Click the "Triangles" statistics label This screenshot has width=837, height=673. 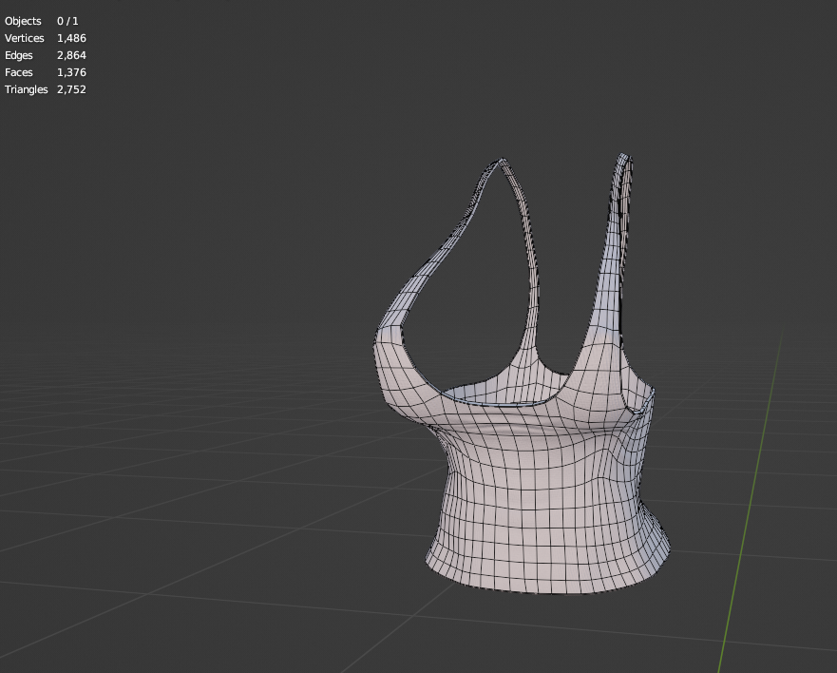click(x=27, y=89)
